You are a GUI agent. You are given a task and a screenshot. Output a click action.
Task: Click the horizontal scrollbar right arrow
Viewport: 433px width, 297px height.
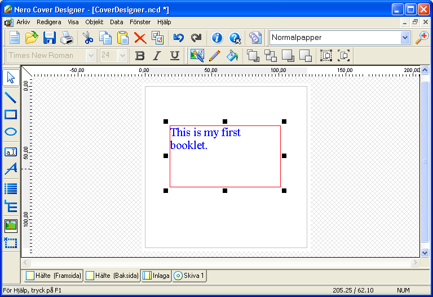click(x=415, y=262)
